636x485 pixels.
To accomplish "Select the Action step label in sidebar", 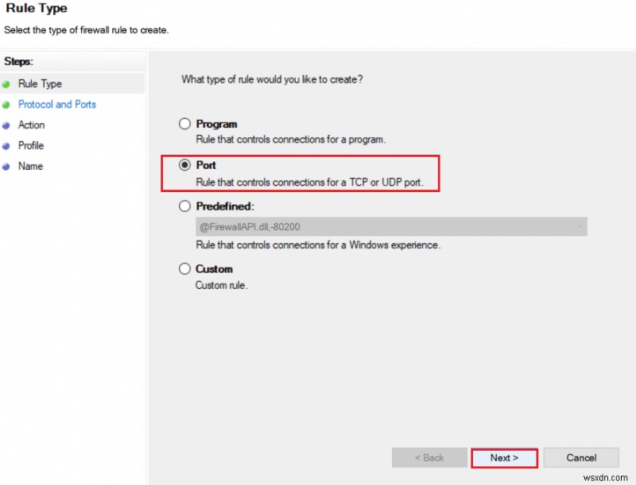I will click(x=32, y=125).
